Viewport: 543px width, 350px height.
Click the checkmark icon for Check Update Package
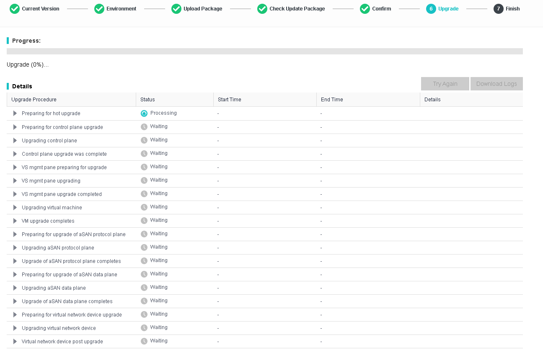coord(262,9)
